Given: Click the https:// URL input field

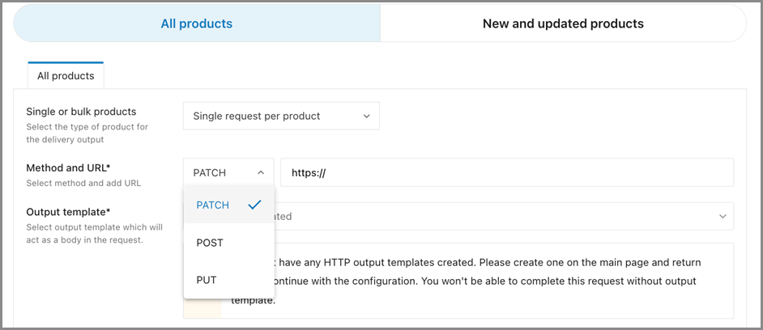Looking at the screenshot, I should (506, 172).
